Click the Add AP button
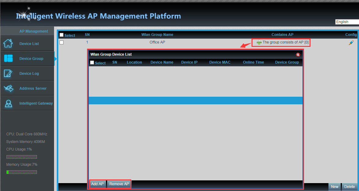Screen dimensions: 359x191 98,184
